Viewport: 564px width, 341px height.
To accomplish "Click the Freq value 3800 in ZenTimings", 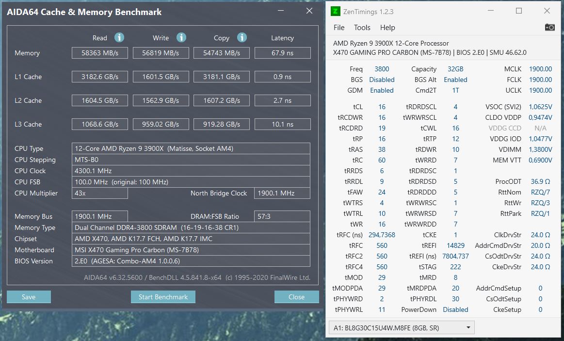I will click(382, 69).
